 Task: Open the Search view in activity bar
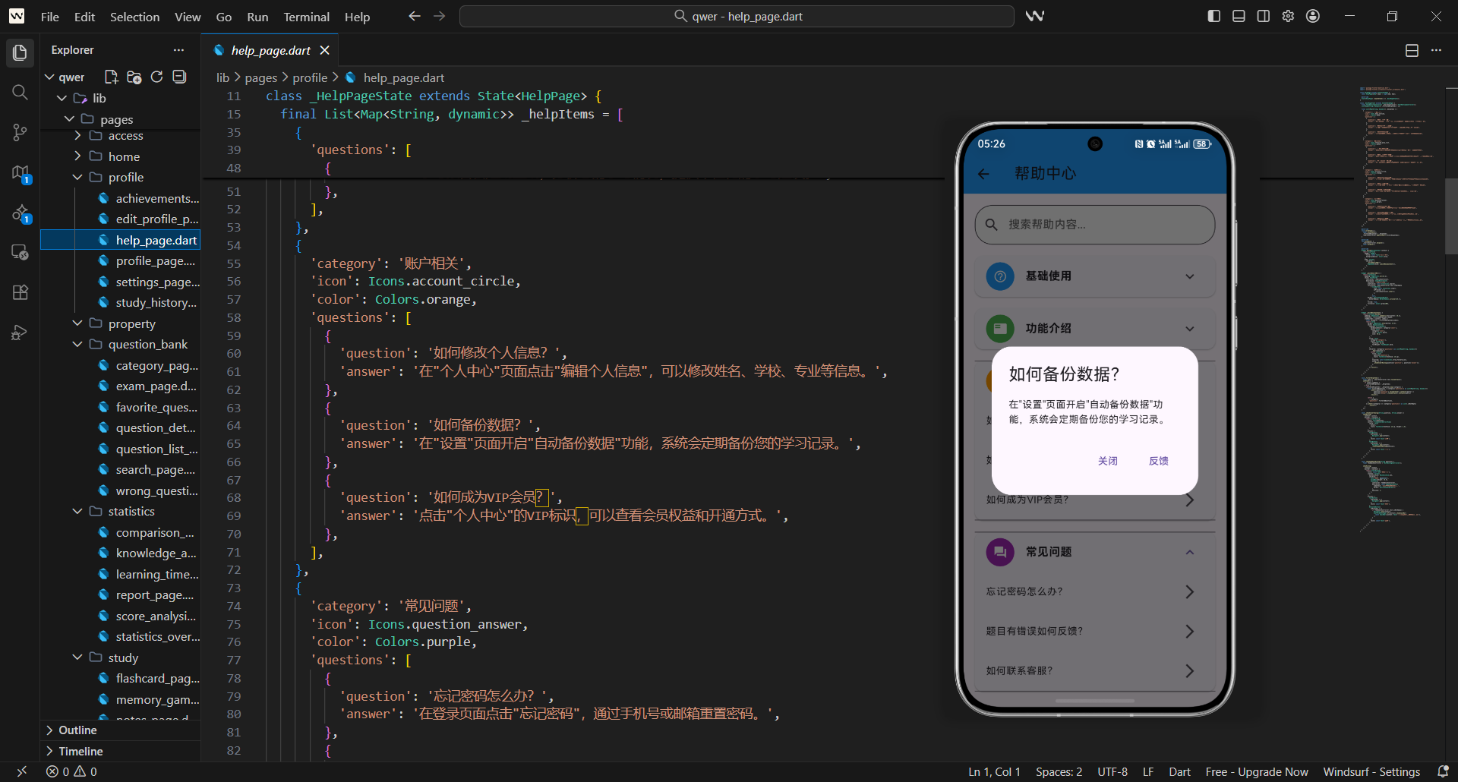pyautogui.click(x=20, y=93)
